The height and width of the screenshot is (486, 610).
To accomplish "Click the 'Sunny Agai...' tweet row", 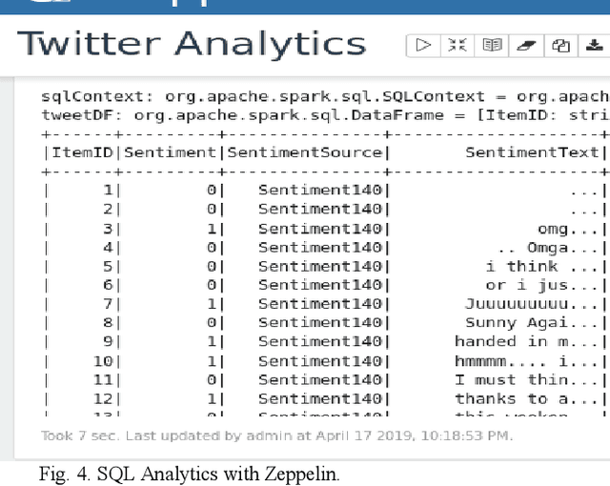I will (x=534, y=323).
